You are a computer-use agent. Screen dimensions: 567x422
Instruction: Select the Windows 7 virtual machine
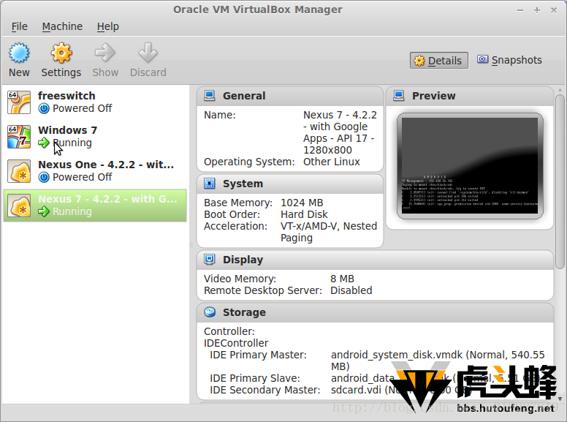[x=95, y=137]
